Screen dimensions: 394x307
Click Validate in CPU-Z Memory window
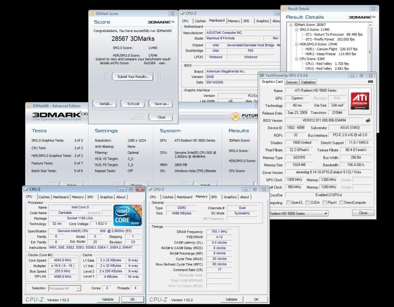[x=231, y=299]
